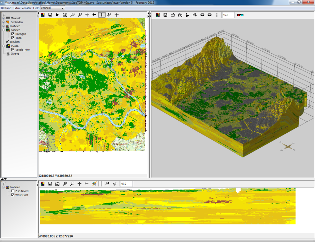Activate the info tool in map toolbar
315x242 pixels.
click(x=101, y=15)
